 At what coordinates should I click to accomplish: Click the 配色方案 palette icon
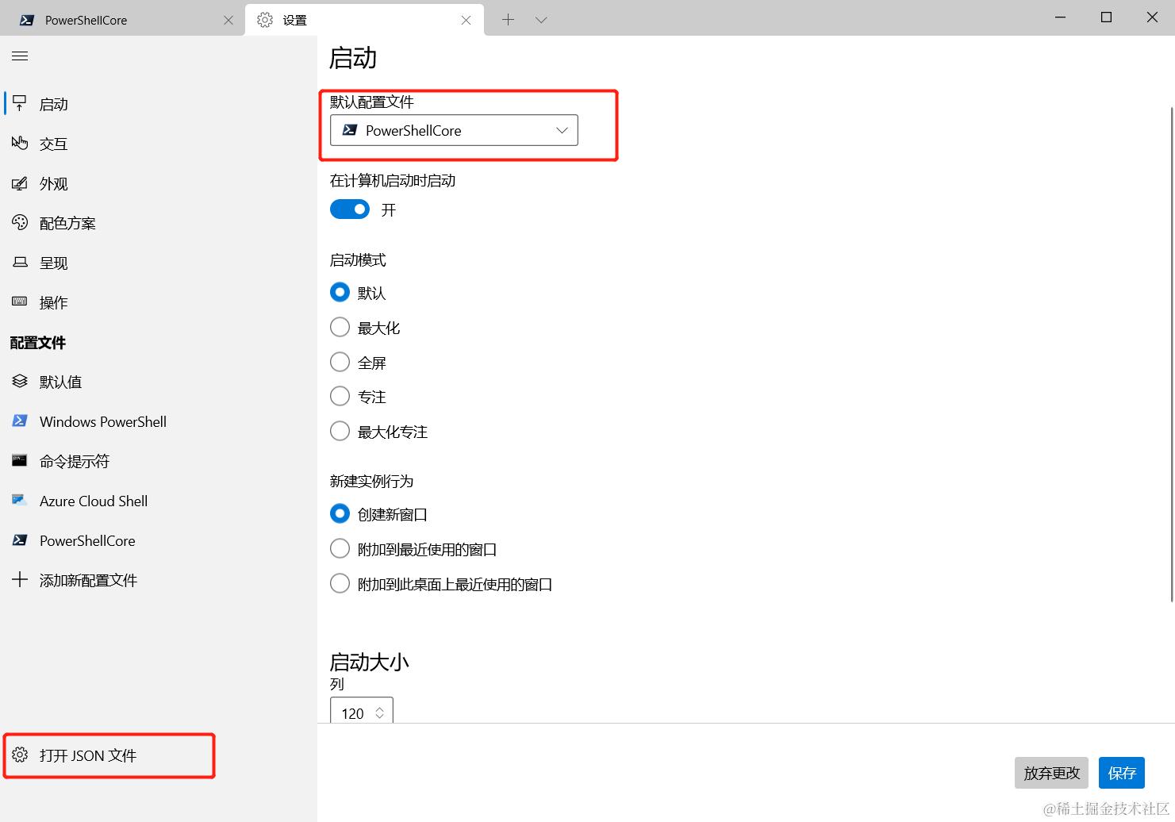pyautogui.click(x=20, y=222)
